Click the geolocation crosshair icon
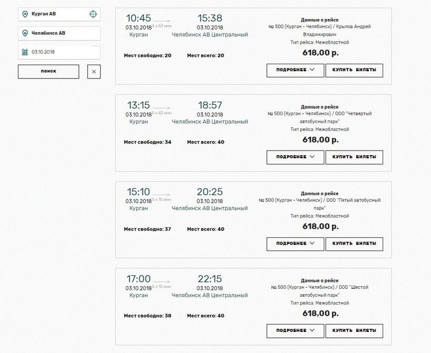The height and width of the screenshot is (353, 431). point(93,14)
